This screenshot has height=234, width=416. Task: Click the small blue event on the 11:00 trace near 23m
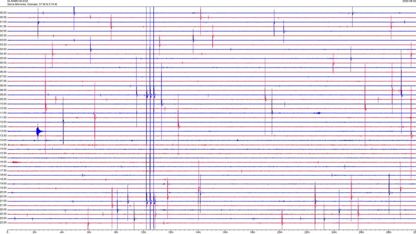(x=318, y=113)
